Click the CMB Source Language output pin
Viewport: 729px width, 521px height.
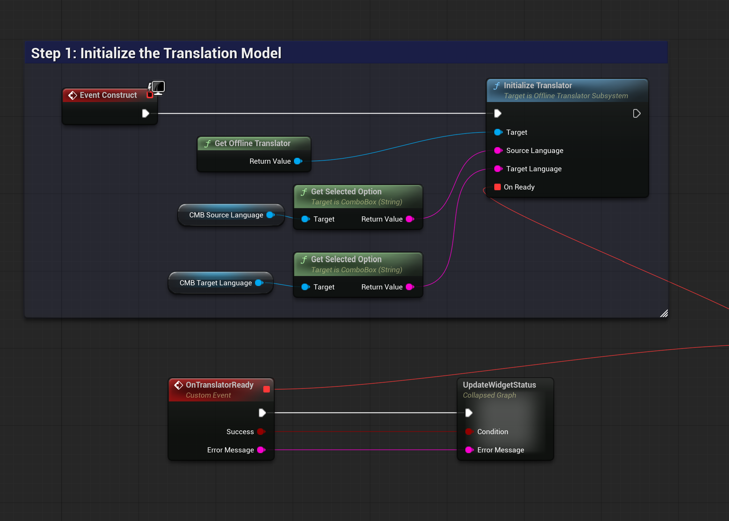[x=271, y=215]
